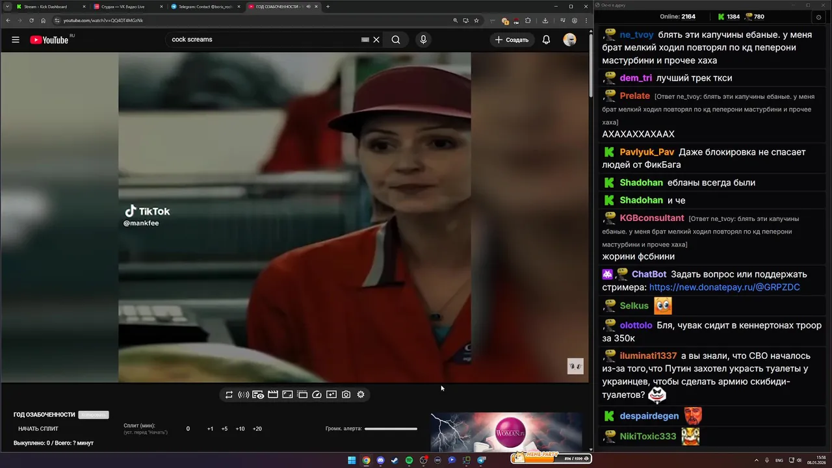The image size is (832, 468).
Task: Open browser downloads icon
Action: tap(545, 20)
